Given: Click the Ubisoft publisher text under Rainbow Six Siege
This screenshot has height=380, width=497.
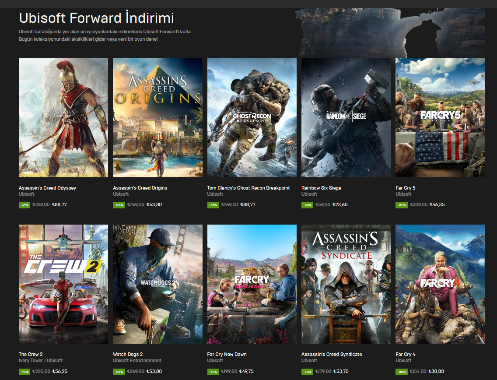Looking at the screenshot, I should click(x=309, y=194).
